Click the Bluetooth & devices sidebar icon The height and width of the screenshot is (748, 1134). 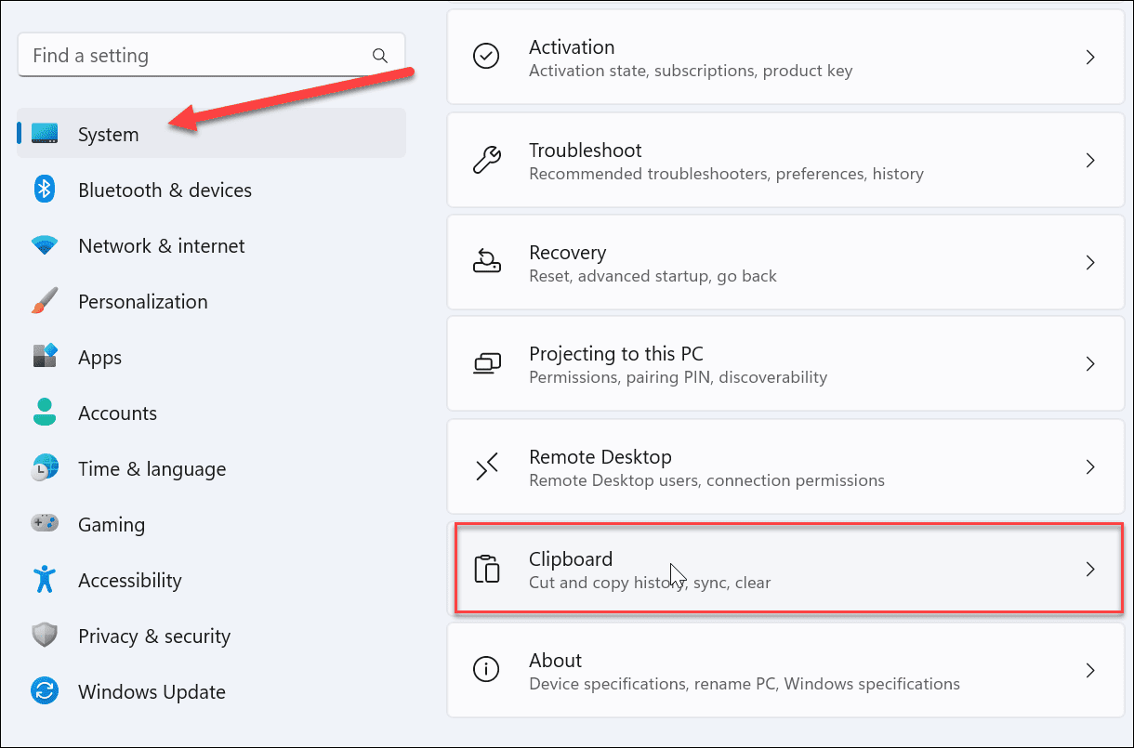pos(45,190)
